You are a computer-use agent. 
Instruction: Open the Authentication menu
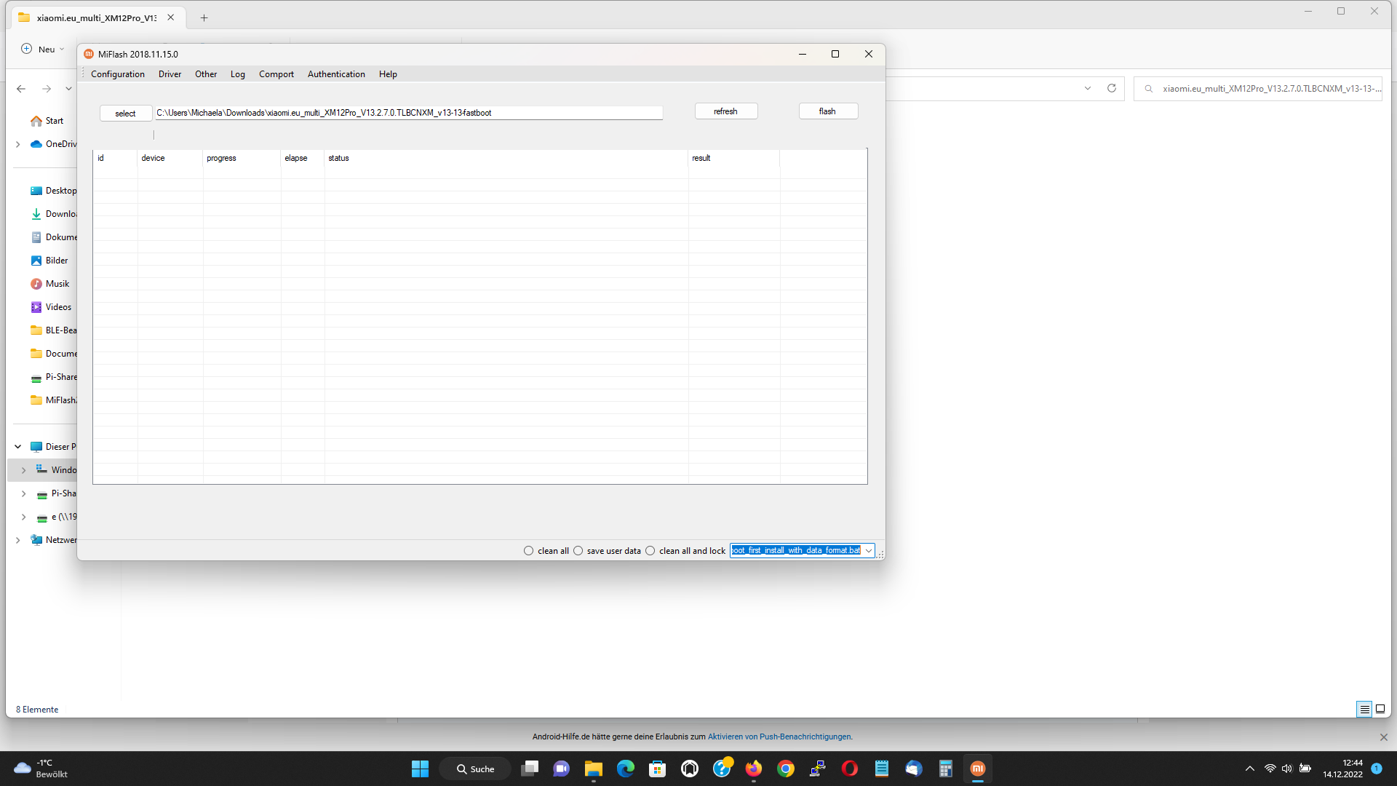tap(336, 74)
